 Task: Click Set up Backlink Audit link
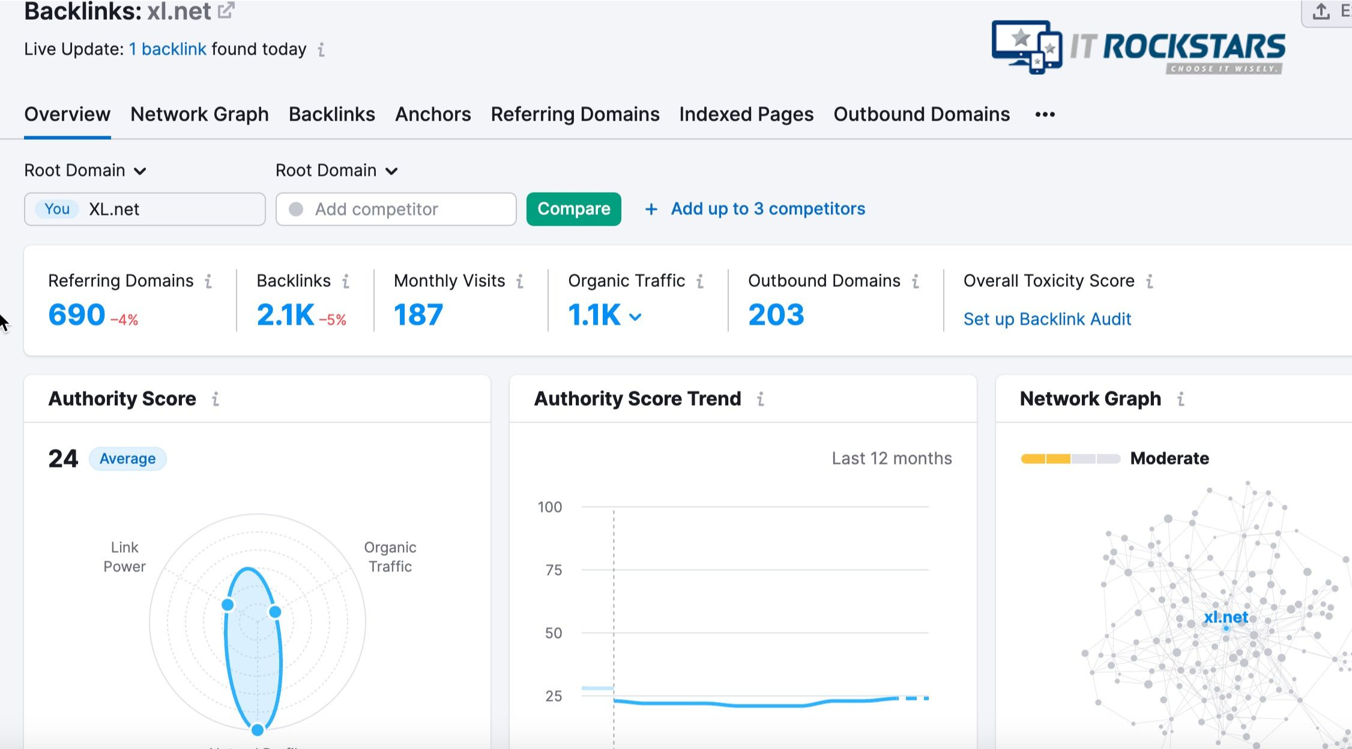1047,319
